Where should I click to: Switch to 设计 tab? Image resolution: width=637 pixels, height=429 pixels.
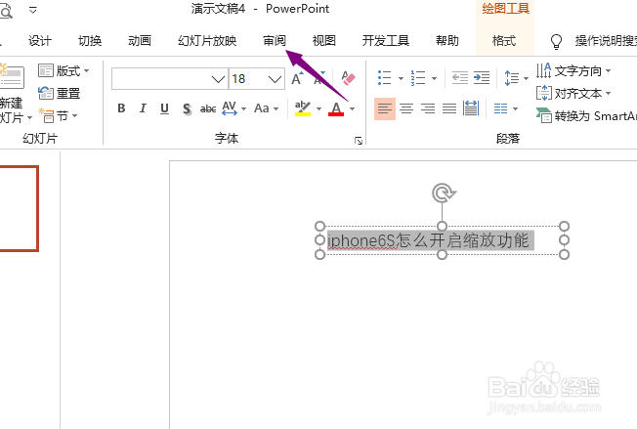click(x=40, y=41)
